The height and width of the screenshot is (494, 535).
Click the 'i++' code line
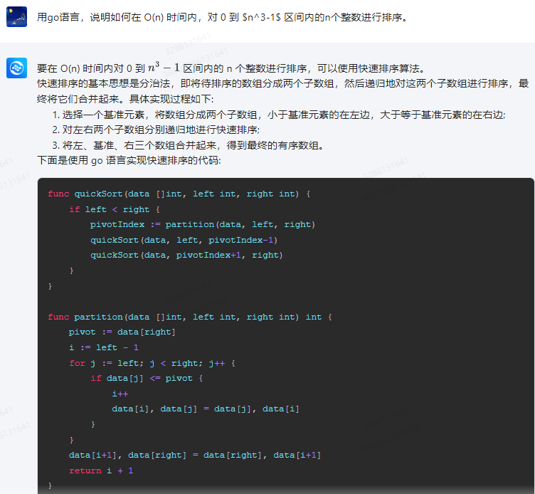pyautogui.click(x=120, y=394)
